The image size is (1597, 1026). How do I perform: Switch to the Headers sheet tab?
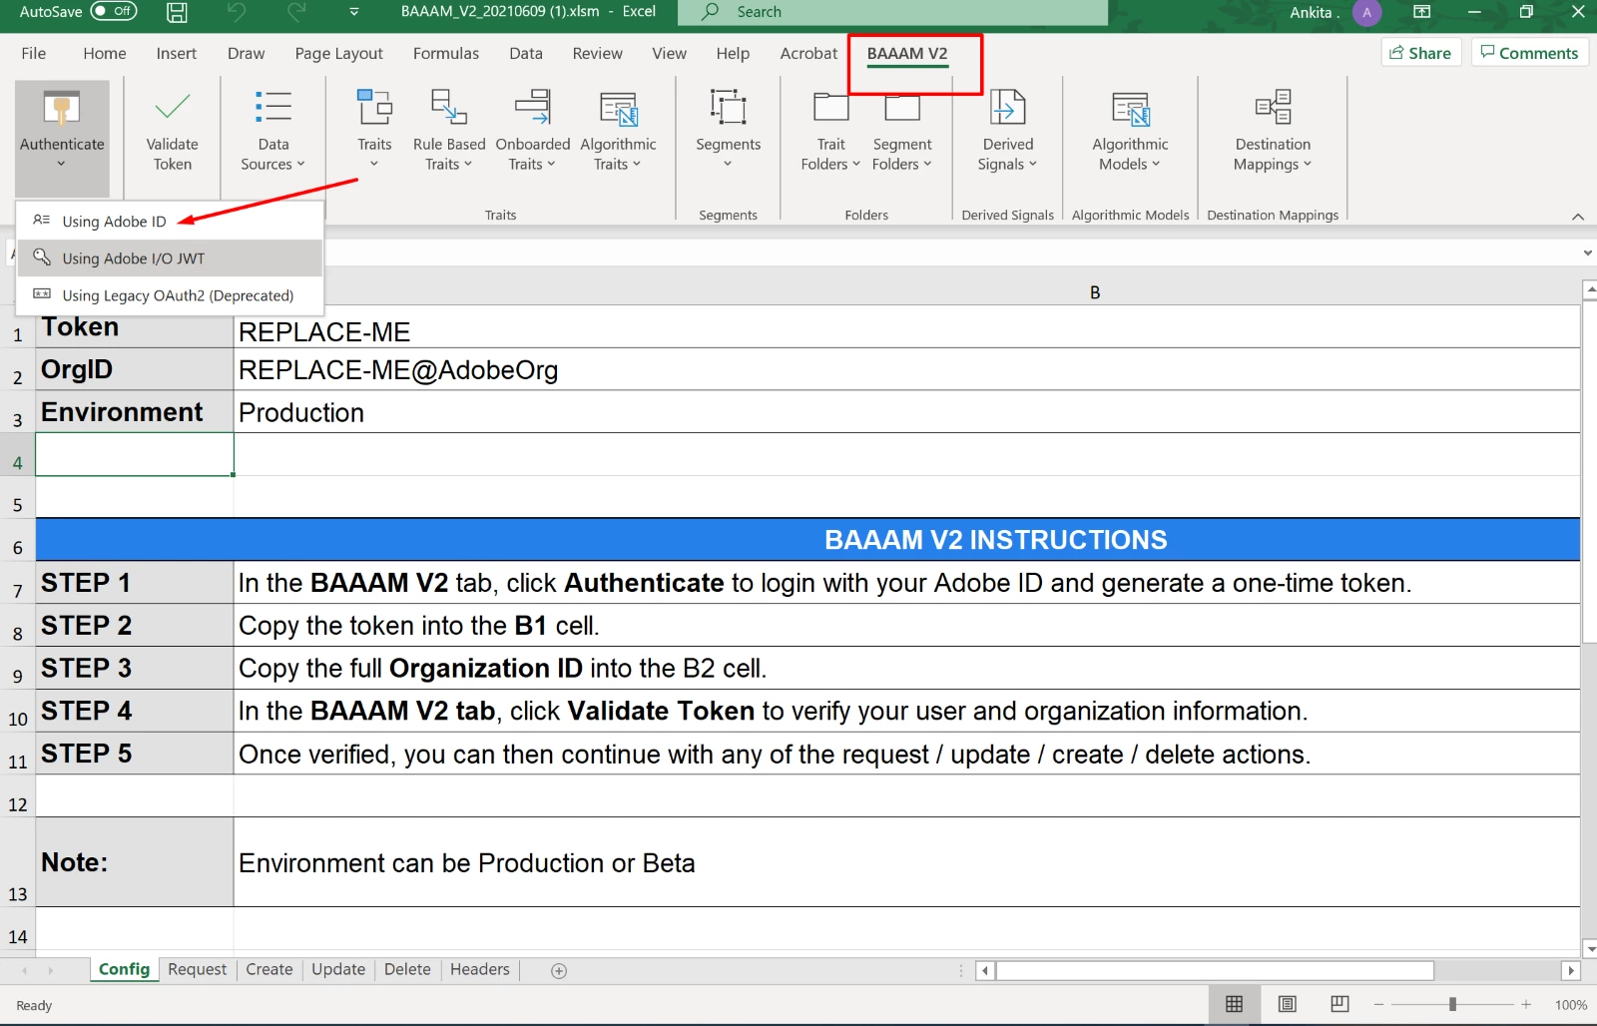click(x=480, y=970)
